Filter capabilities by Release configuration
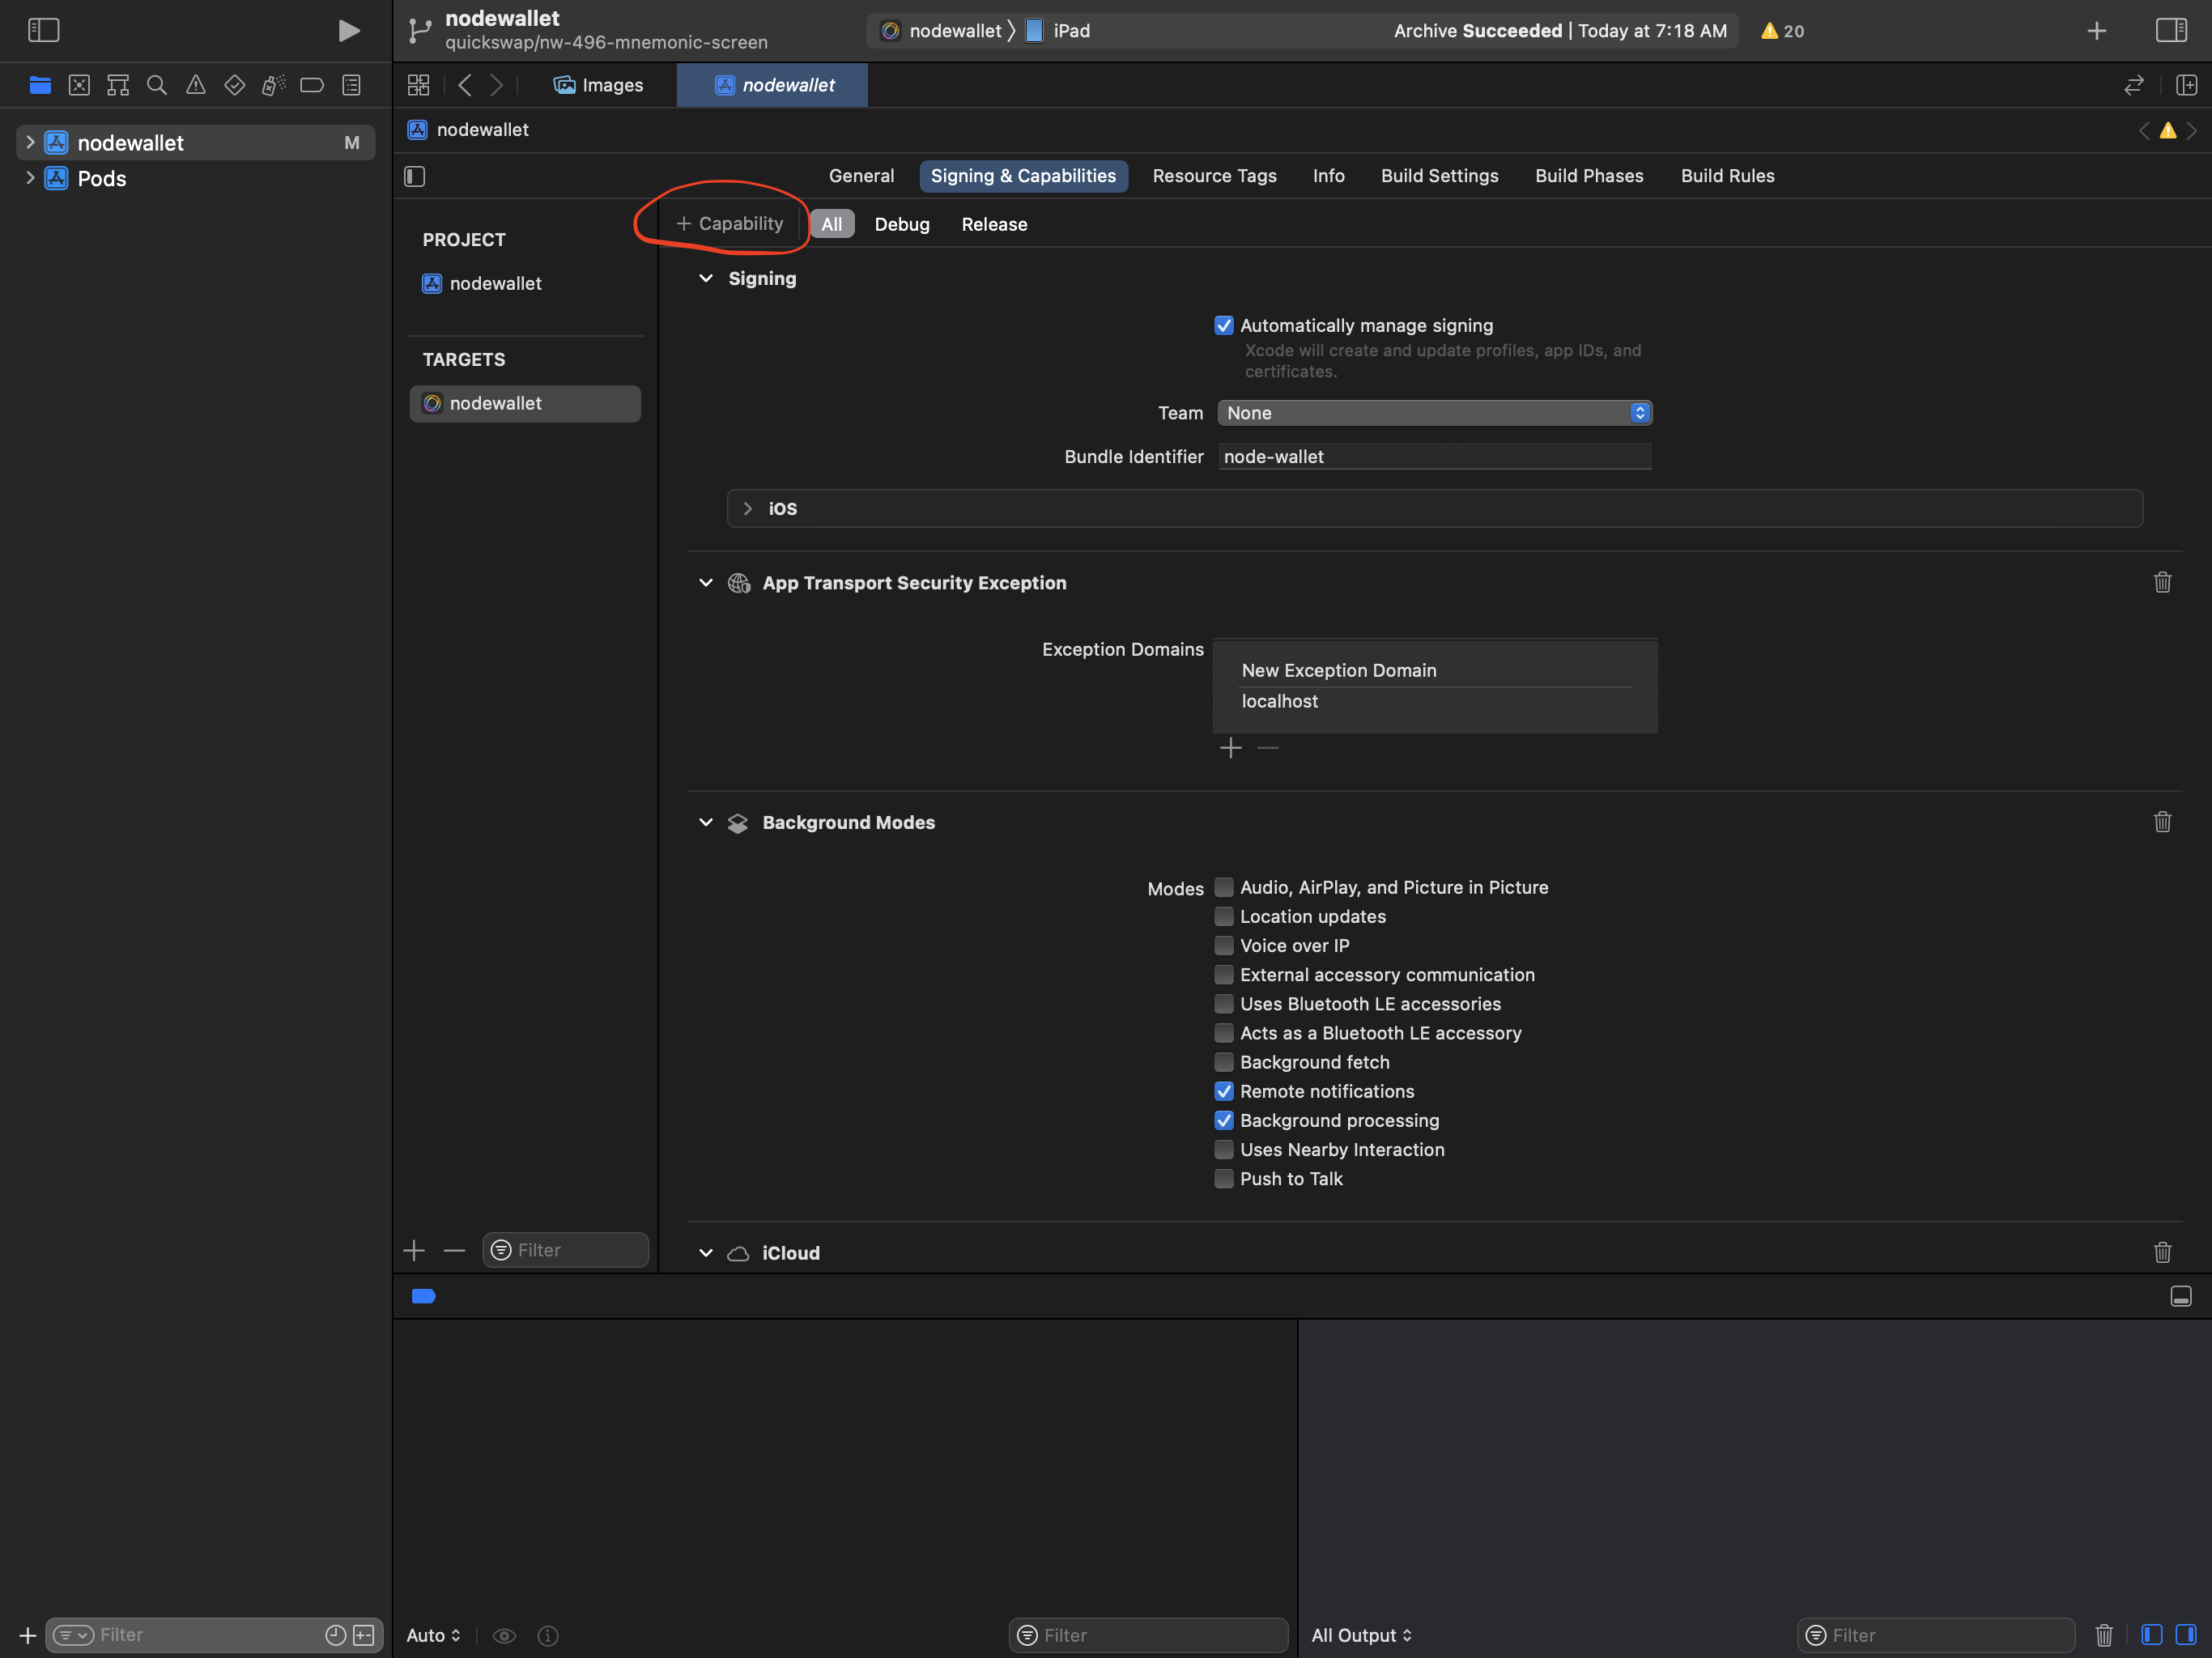 (994, 224)
